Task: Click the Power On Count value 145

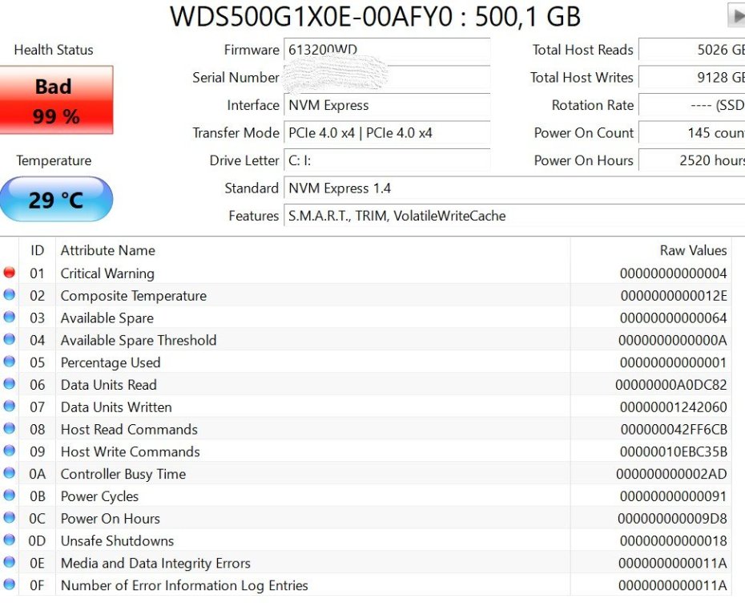Action: (x=692, y=132)
